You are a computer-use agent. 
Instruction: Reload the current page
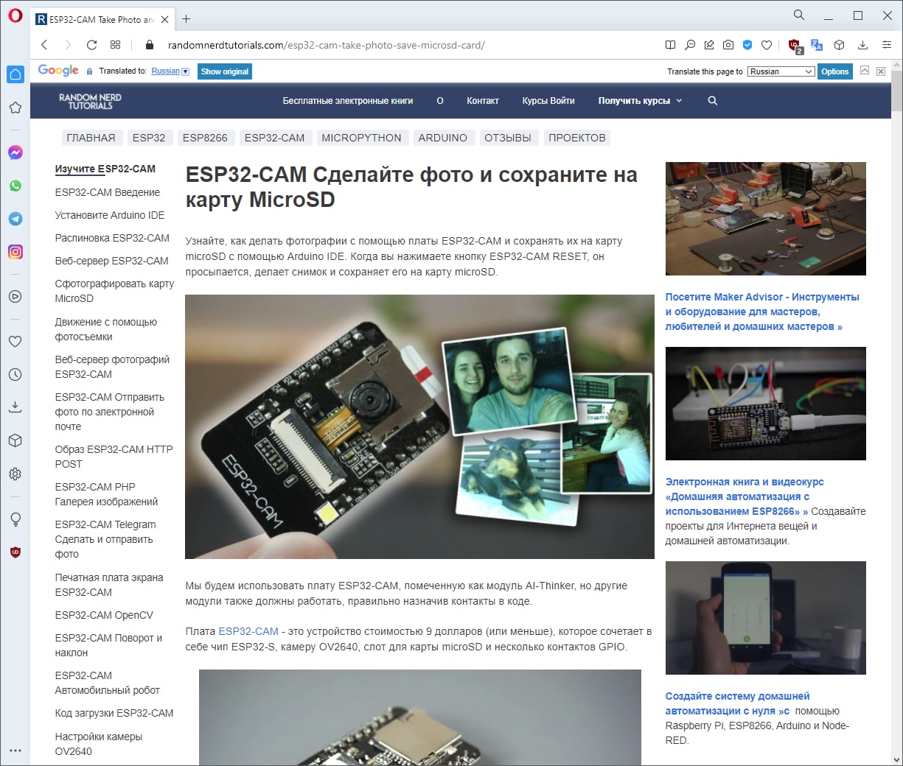click(x=91, y=45)
